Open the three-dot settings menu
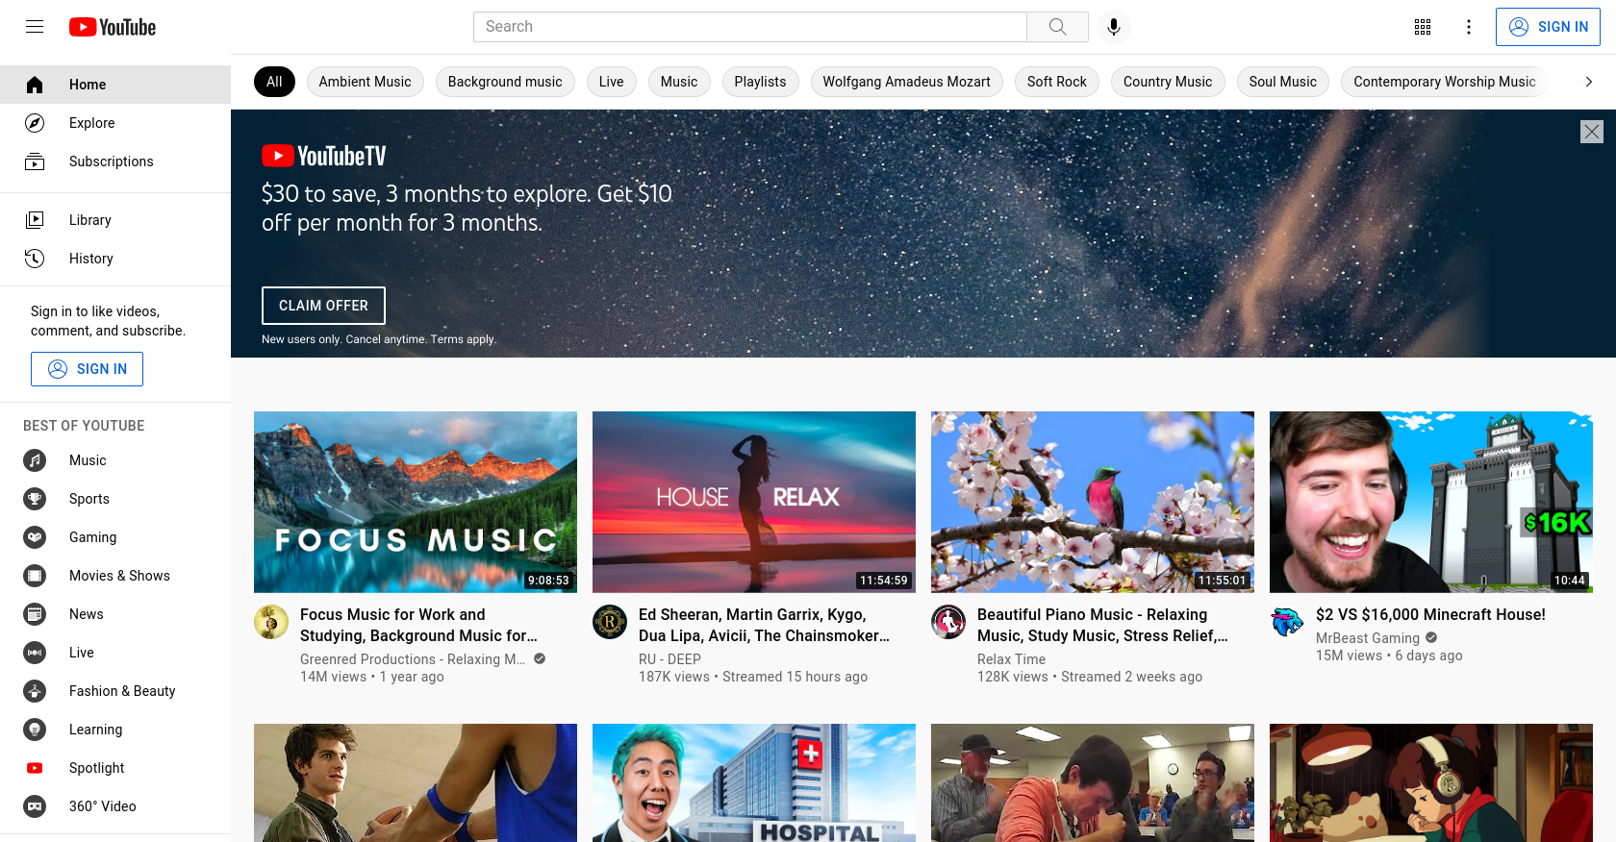 [x=1469, y=27]
